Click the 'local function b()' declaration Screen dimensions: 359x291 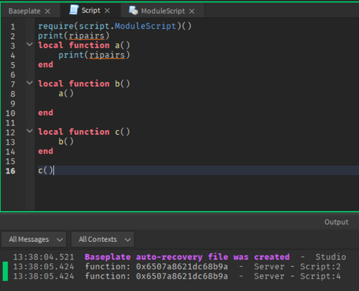coord(84,84)
